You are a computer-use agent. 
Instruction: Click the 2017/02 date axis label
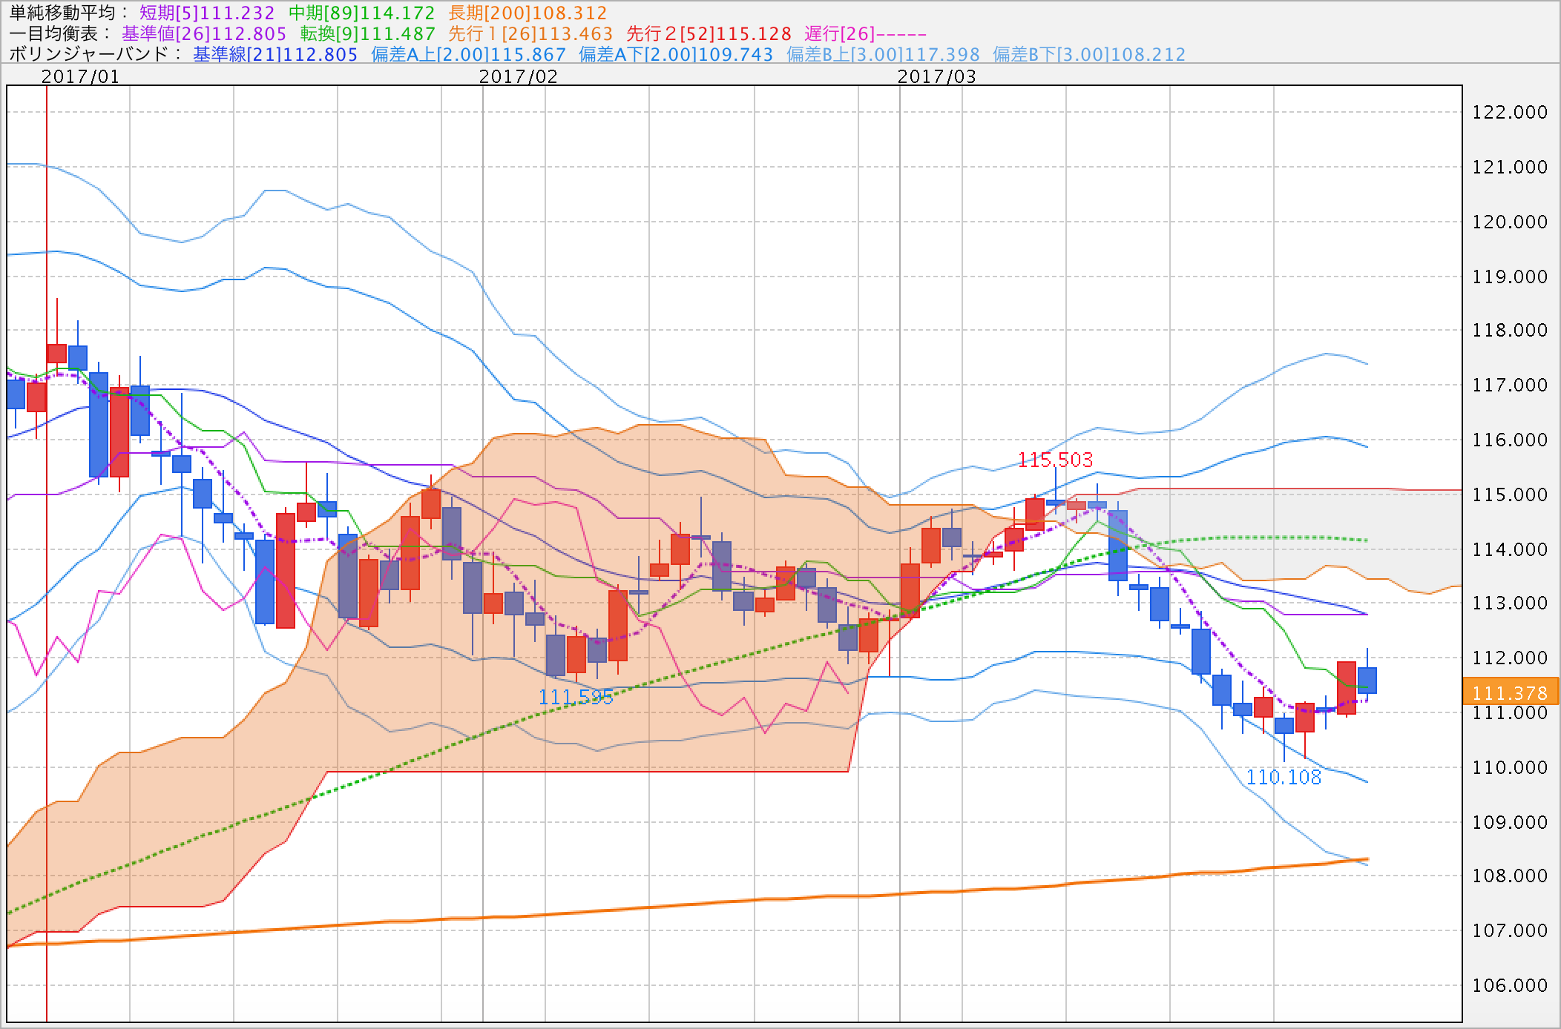coord(518,77)
